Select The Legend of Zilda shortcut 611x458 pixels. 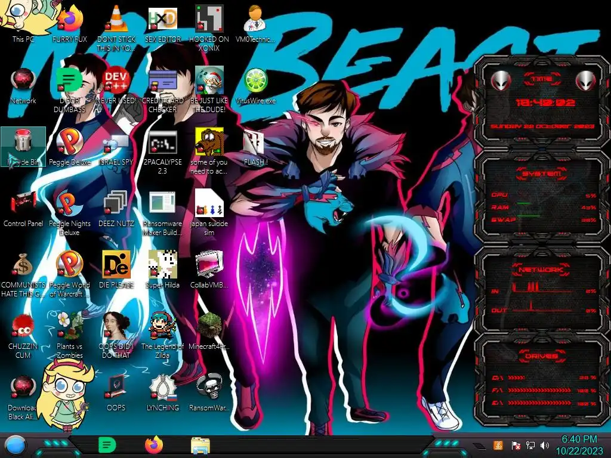pyautogui.click(x=162, y=336)
